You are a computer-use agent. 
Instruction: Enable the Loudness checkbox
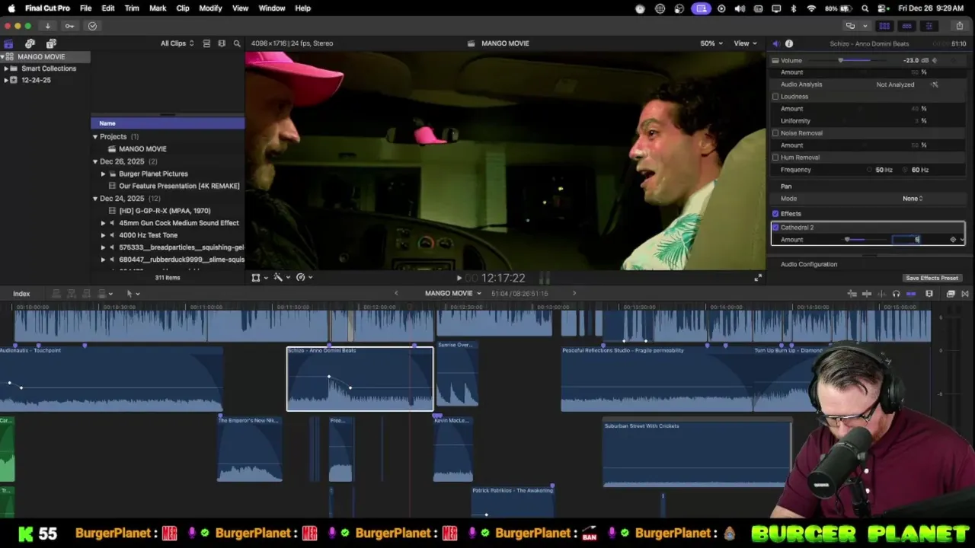(x=775, y=97)
